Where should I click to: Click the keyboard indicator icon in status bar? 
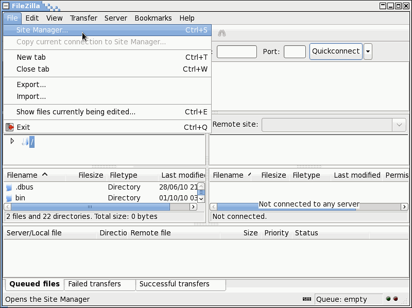[x=307, y=299]
